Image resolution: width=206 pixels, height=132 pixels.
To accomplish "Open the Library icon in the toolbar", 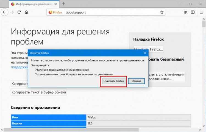I will pos(185,12).
